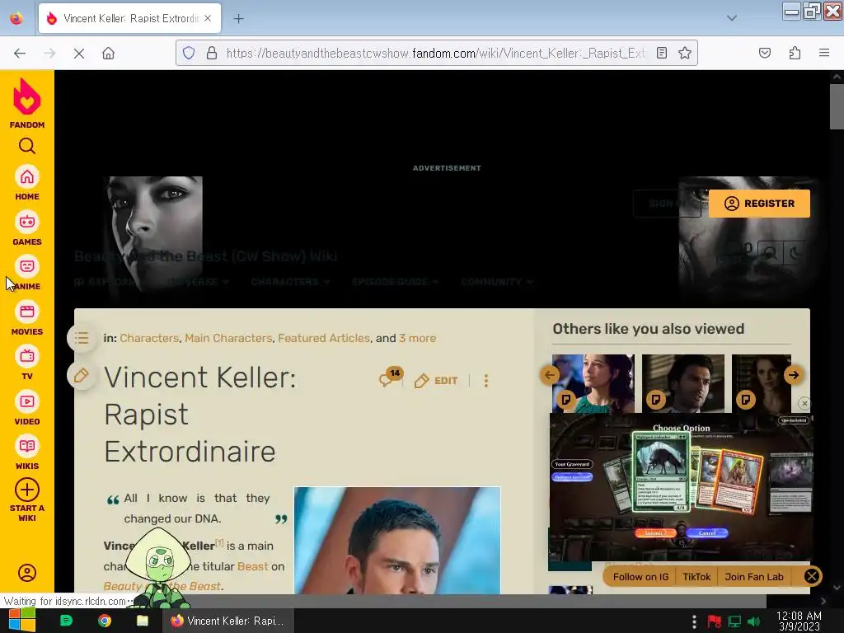The image size is (844, 633).
Task: Open the tracking protection shield icon
Action: coord(189,53)
